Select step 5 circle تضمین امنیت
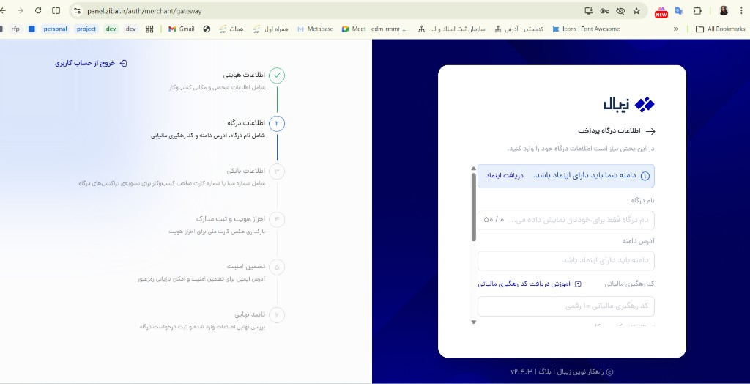This screenshot has width=750, height=384. pyautogui.click(x=277, y=267)
